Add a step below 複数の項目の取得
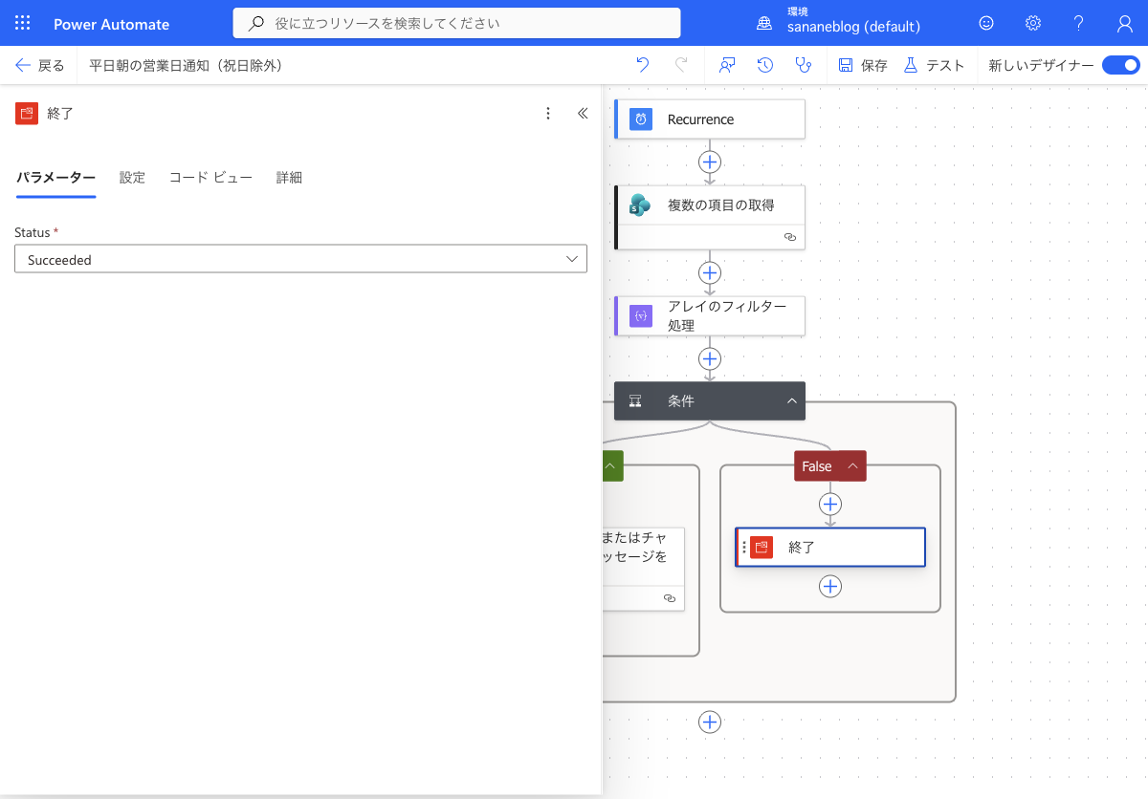This screenshot has width=1148, height=799. (709, 273)
